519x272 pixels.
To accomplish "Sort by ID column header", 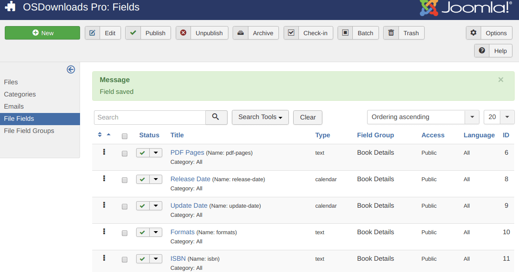I will click(506, 135).
